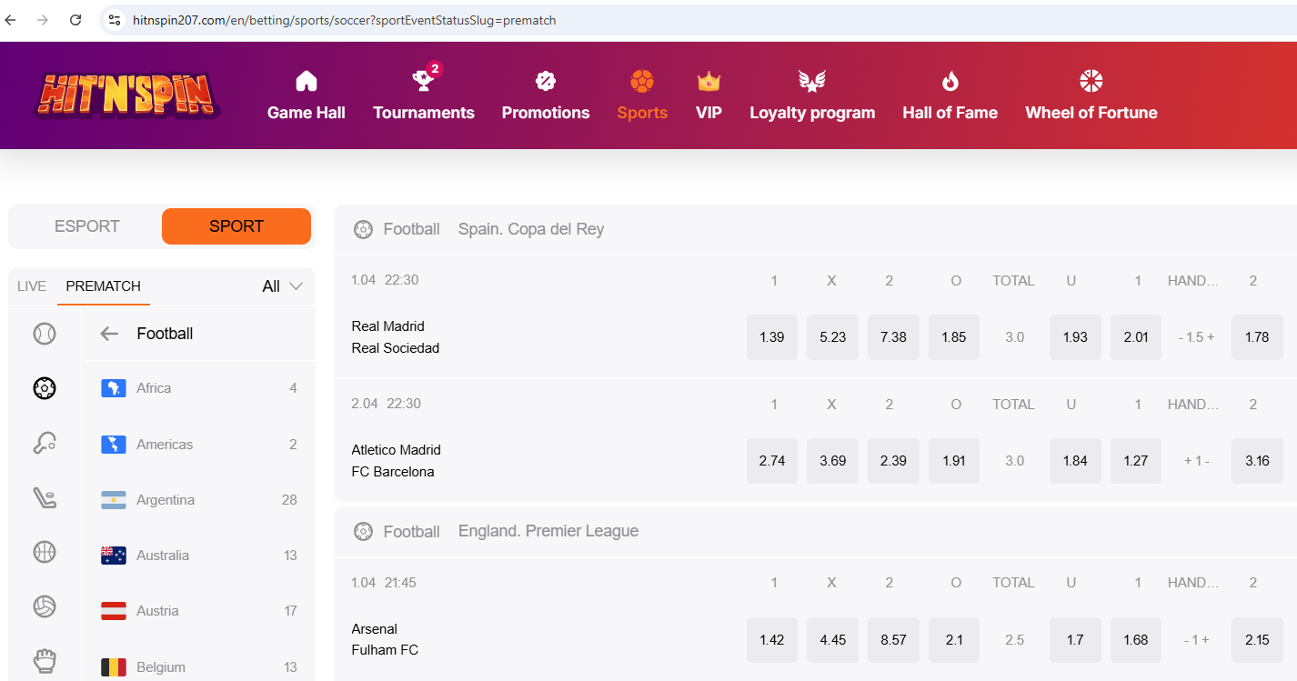
Task: Click the boxing glove sport icon
Action: [45, 659]
